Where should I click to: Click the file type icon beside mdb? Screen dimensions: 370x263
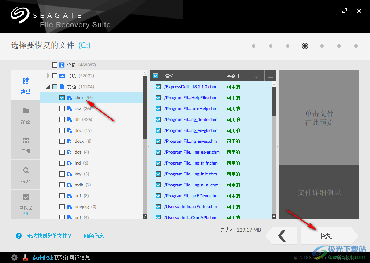coord(69,185)
